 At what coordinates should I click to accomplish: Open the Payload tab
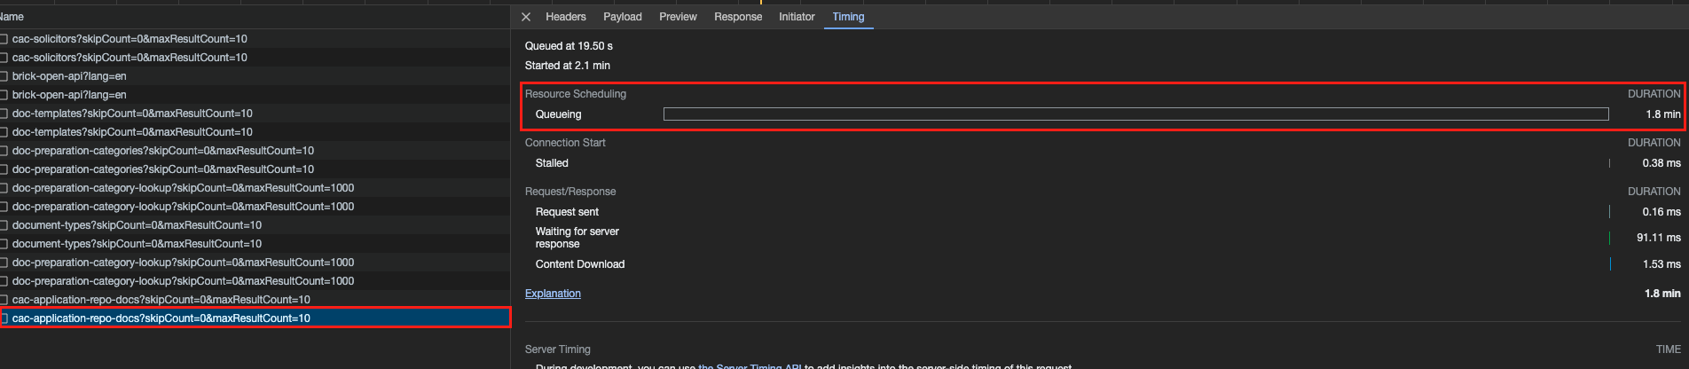tap(622, 17)
